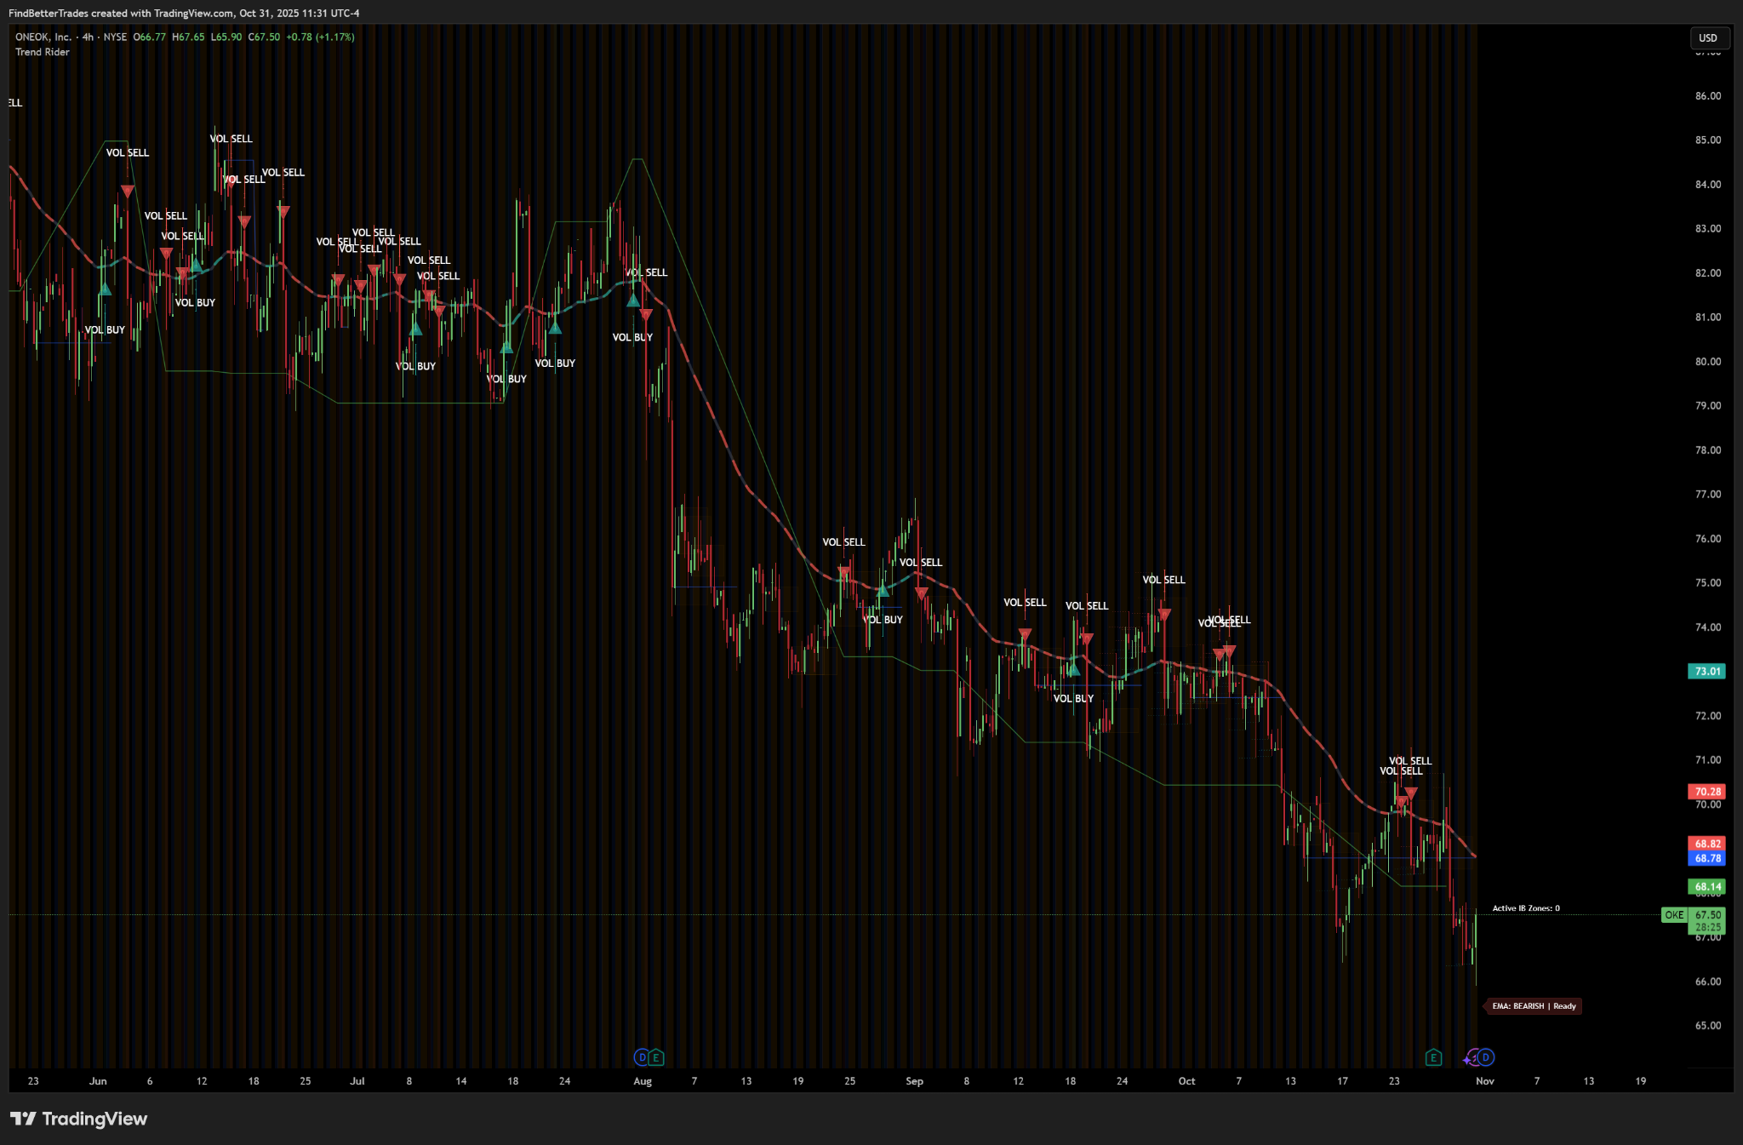
Task: Click the earnings E icon in late October
Action: point(1433,1057)
